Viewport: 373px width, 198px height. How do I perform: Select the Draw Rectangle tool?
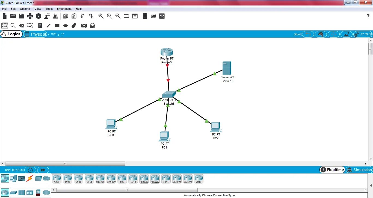pos(57,26)
